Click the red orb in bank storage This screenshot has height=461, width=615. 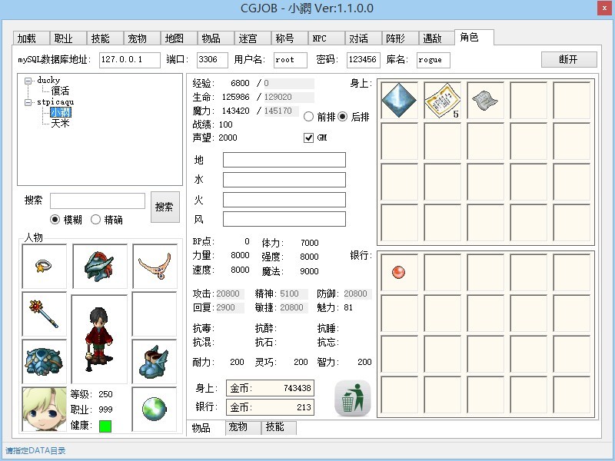tap(398, 272)
